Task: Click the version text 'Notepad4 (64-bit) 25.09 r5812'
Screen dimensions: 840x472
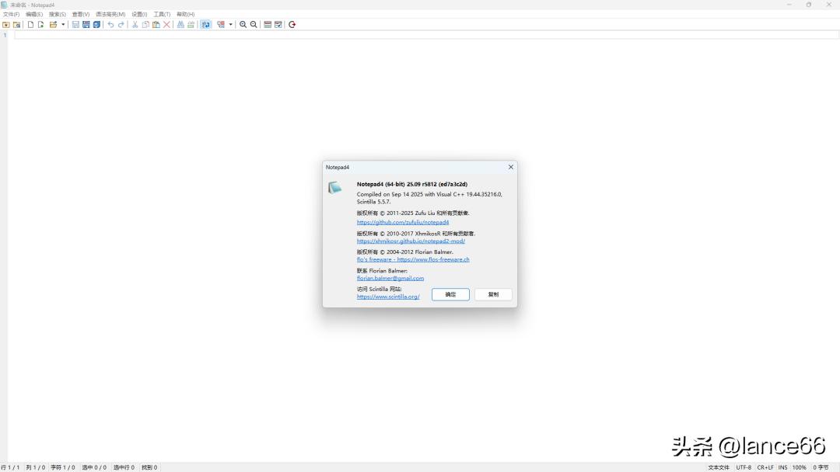Action: 397,185
